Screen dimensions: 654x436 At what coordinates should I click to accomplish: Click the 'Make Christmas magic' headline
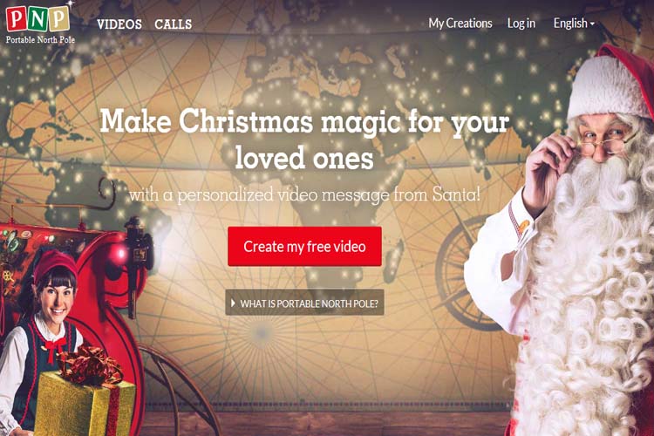(304, 140)
